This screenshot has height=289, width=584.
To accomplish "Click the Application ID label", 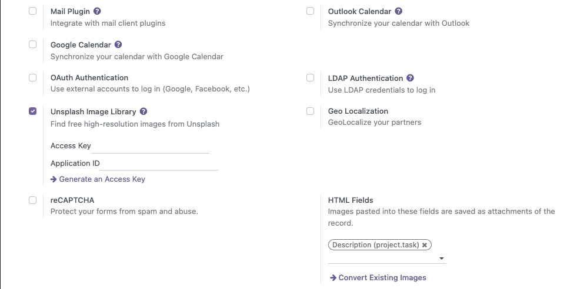I will pyautogui.click(x=75, y=163).
